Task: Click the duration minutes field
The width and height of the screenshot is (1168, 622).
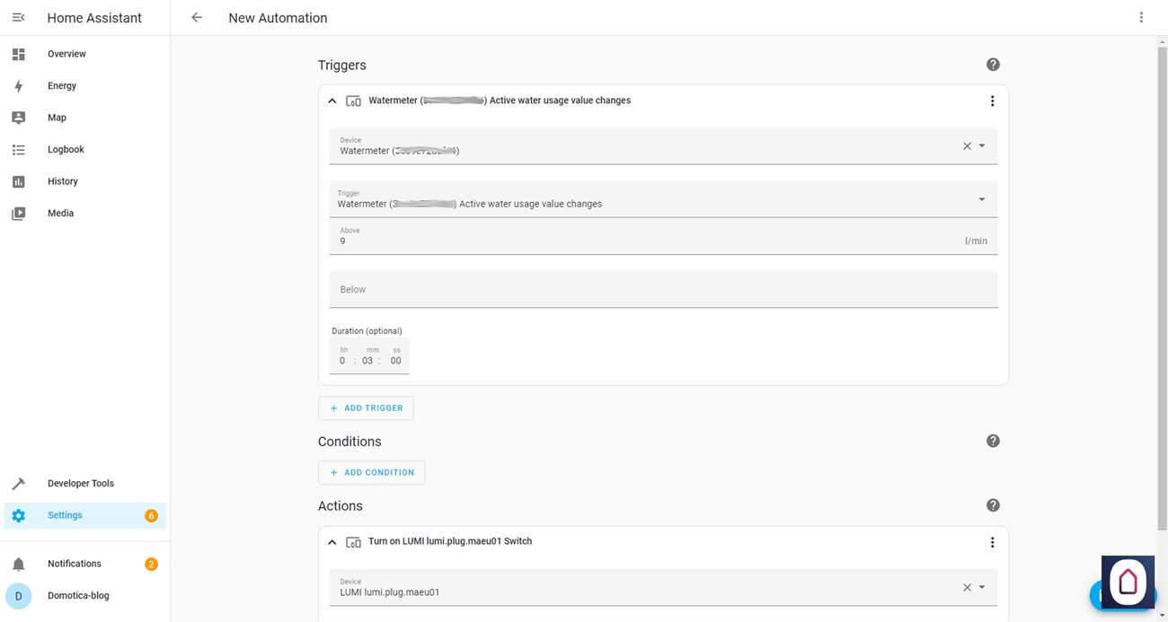Action: tap(367, 361)
